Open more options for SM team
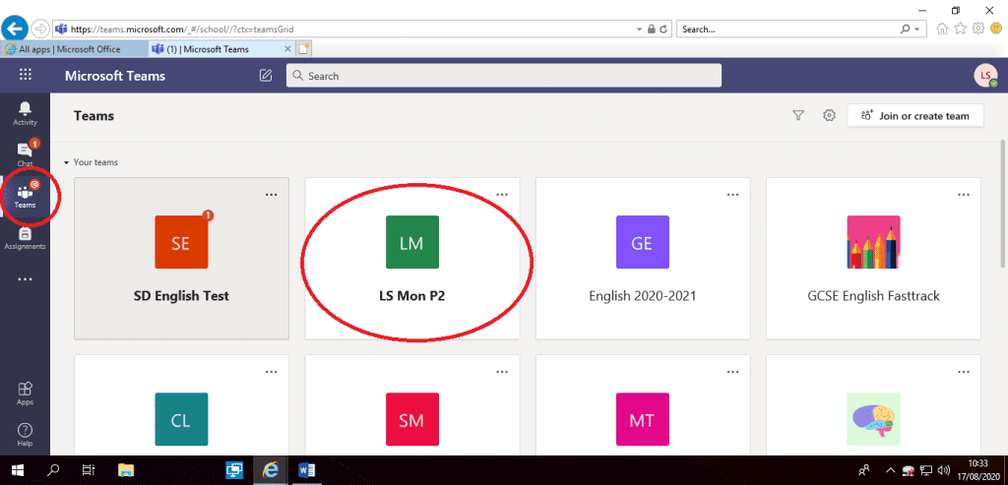Screen dimensions: 1008x485 tap(502, 371)
